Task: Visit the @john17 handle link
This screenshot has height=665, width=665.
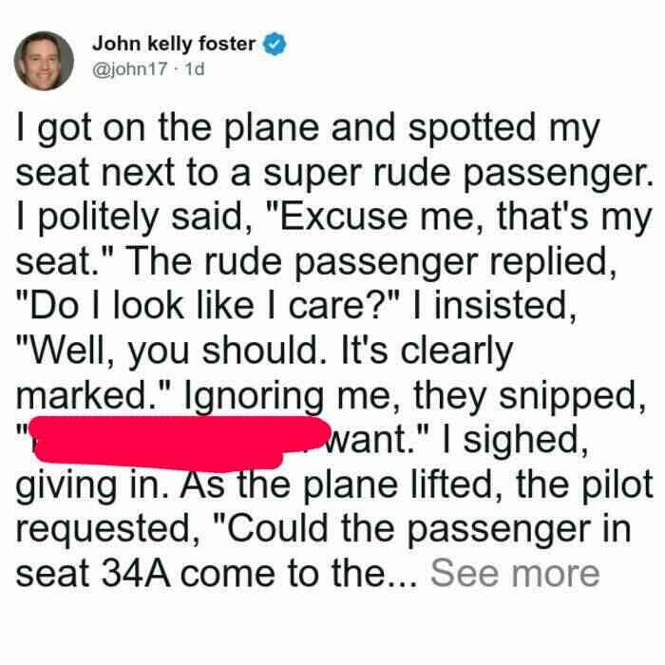Action: 129,68
